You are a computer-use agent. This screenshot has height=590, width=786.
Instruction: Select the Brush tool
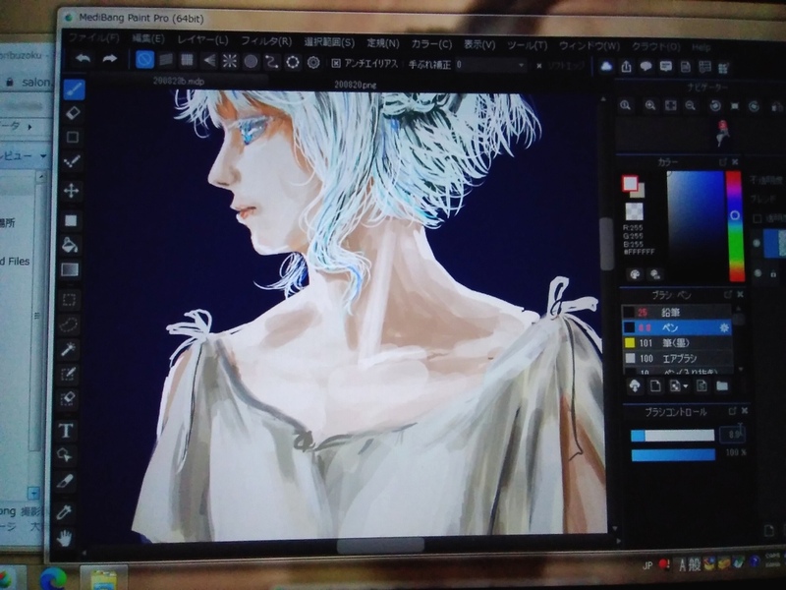pos(75,90)
